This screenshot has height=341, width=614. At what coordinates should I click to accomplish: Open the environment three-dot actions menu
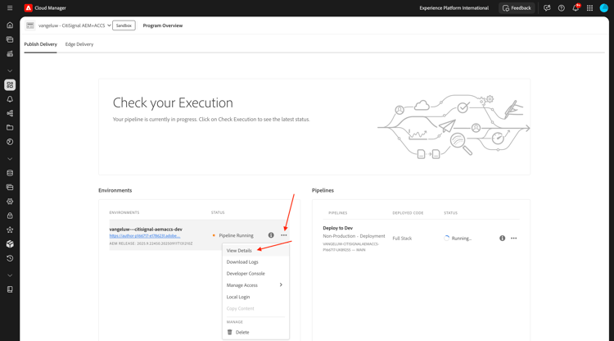[x=284, y=235]
